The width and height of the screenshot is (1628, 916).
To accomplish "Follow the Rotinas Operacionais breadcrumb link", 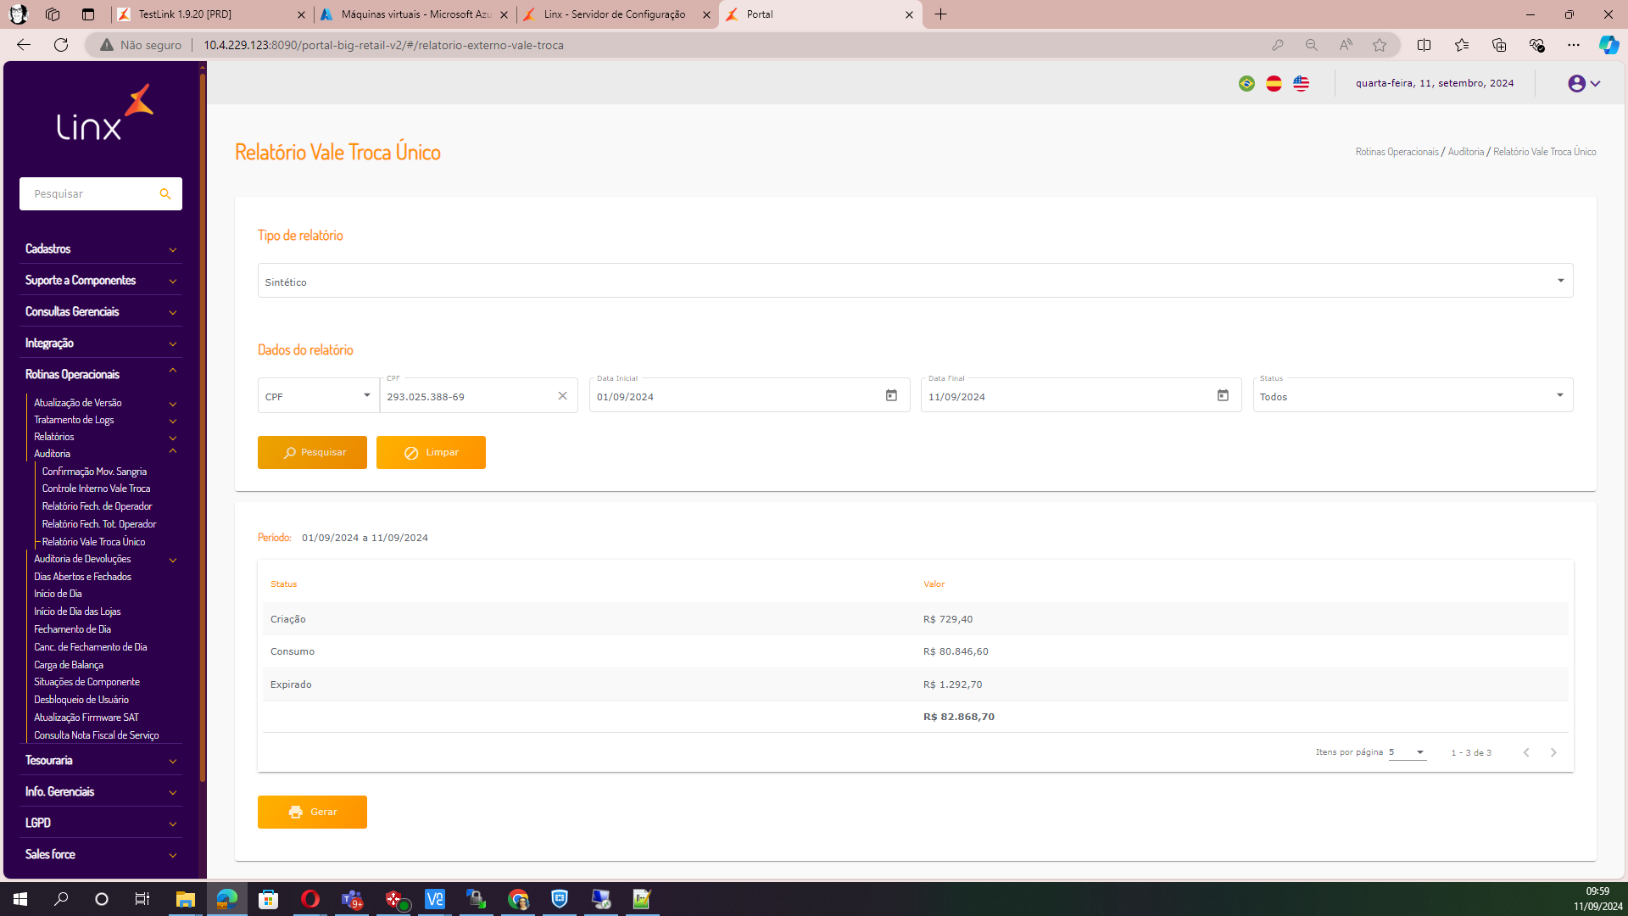I will [x=1397, y=152].
